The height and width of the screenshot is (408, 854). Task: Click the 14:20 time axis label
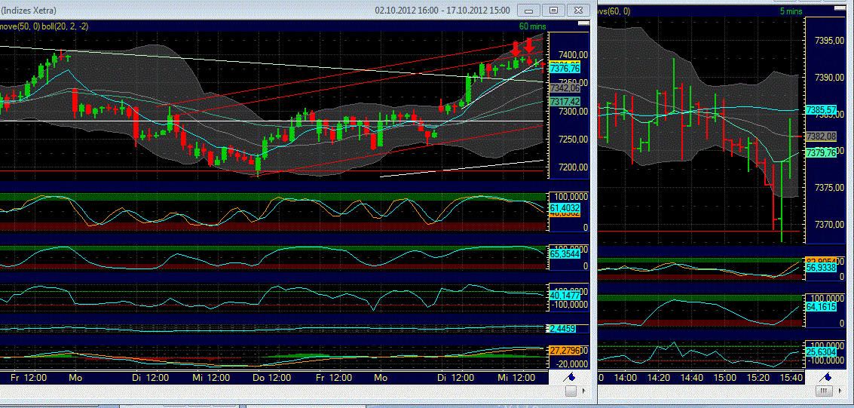pos(659,377)
